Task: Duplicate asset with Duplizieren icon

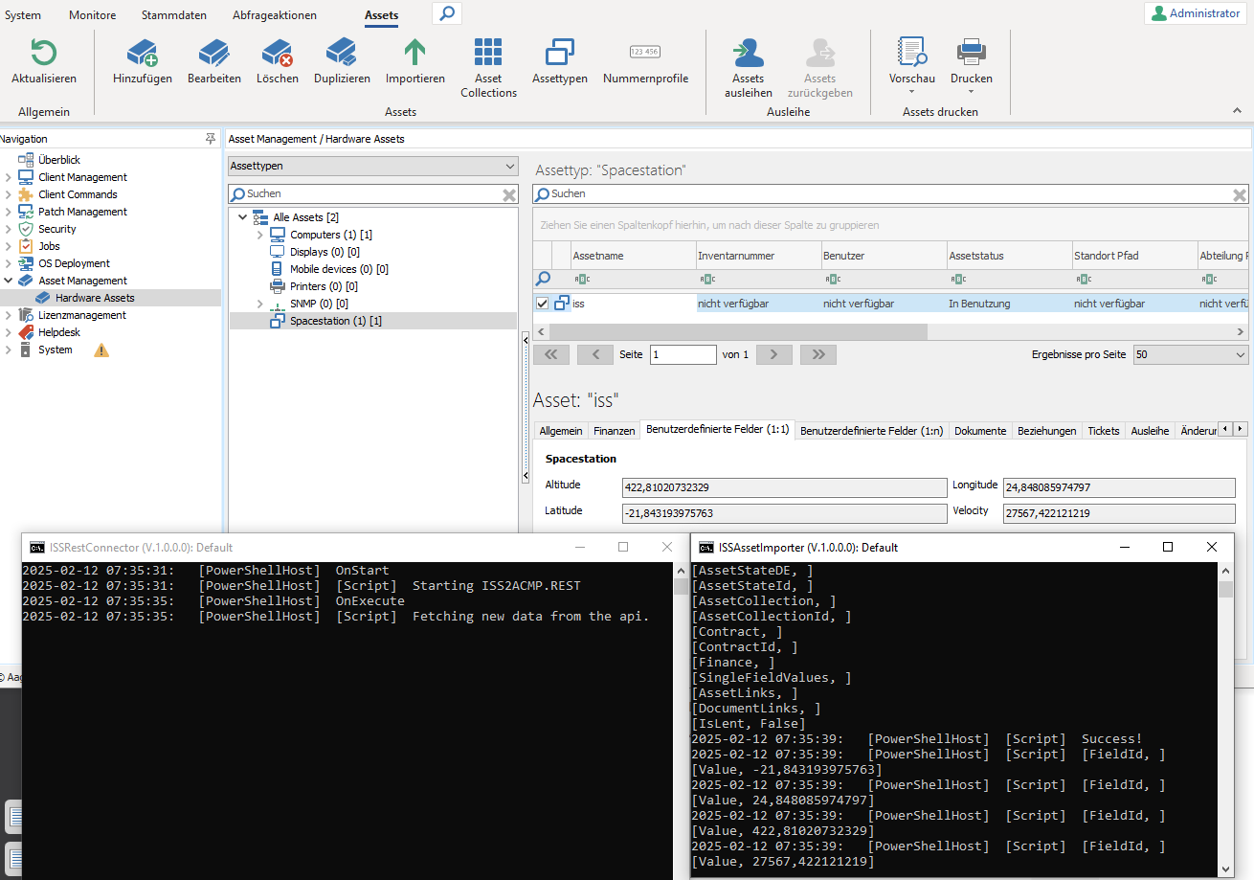Action: (342, 53)
